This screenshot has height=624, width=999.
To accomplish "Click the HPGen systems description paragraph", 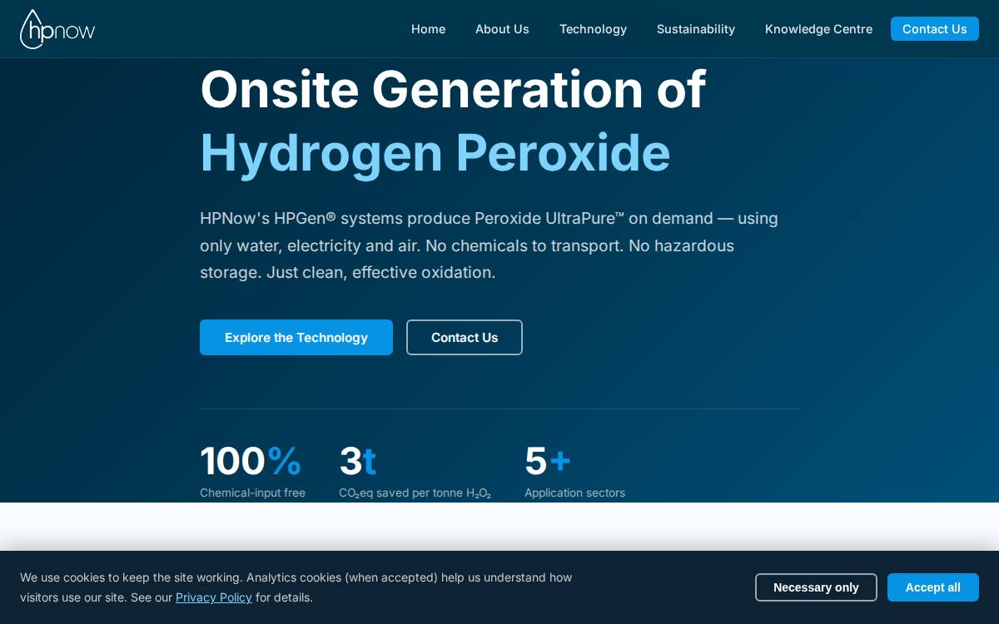I will [490, 245].
